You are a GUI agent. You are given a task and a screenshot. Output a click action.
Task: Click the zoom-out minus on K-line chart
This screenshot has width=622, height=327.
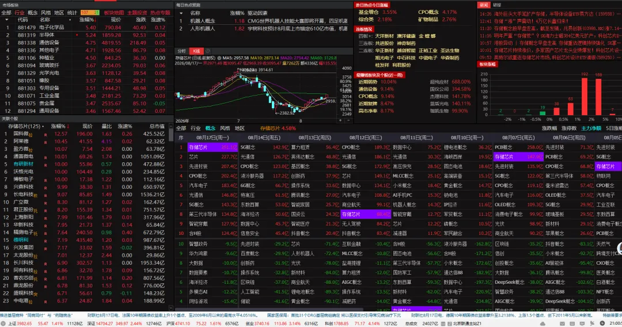click(348, 120)
